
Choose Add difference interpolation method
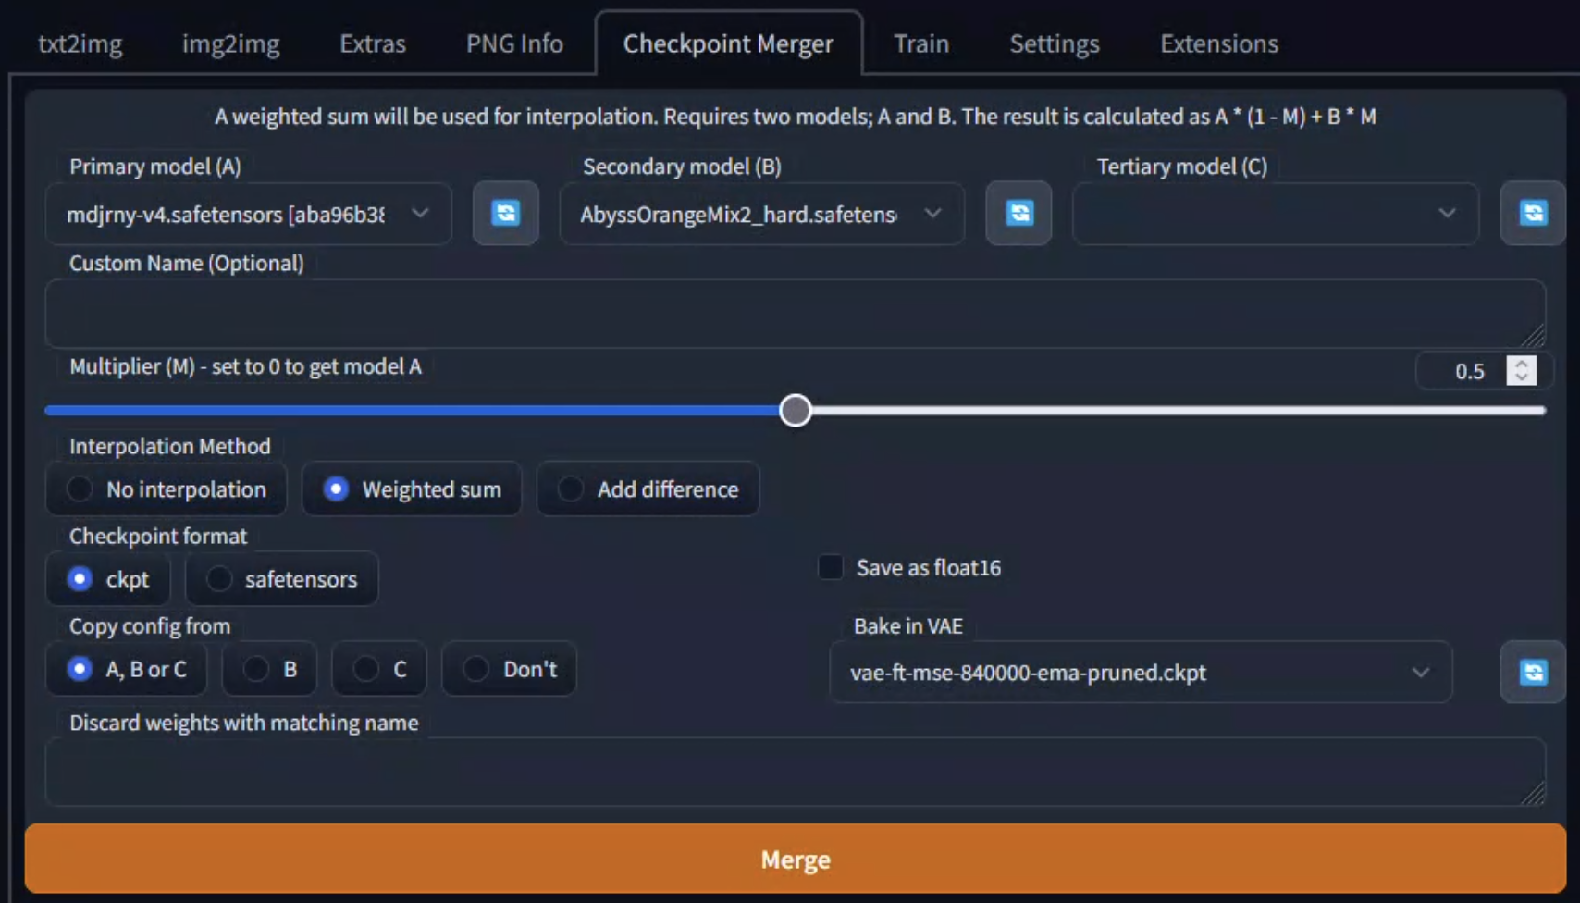point(571,489)
